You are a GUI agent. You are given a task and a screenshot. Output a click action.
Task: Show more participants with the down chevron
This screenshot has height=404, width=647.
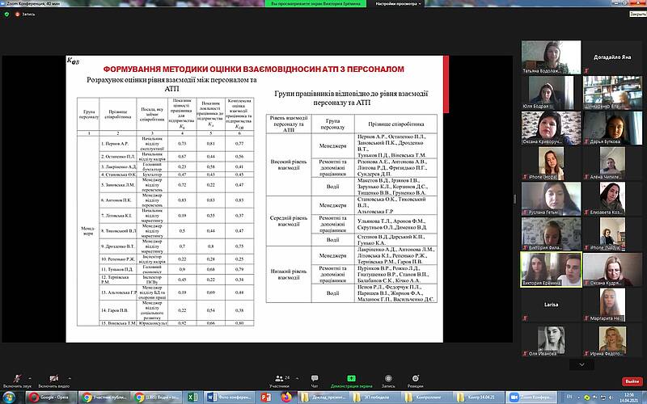coord(581,364)
